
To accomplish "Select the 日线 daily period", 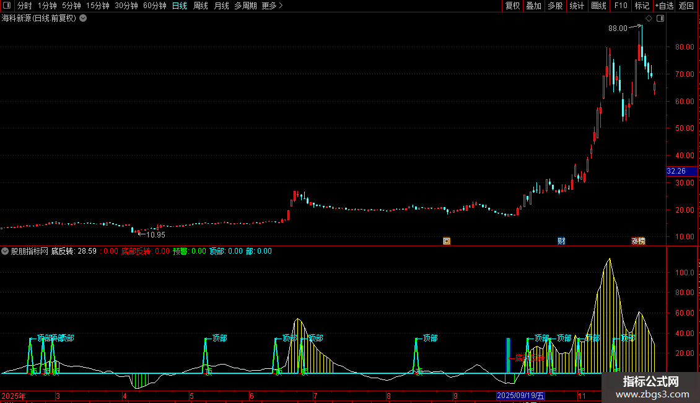I will pyautogui.click(x=180, y=6).
